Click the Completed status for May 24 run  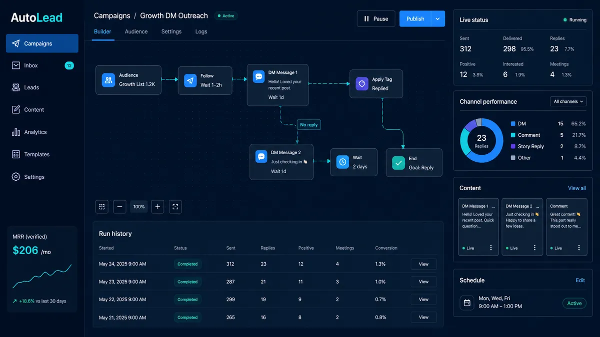pos(187,264)
